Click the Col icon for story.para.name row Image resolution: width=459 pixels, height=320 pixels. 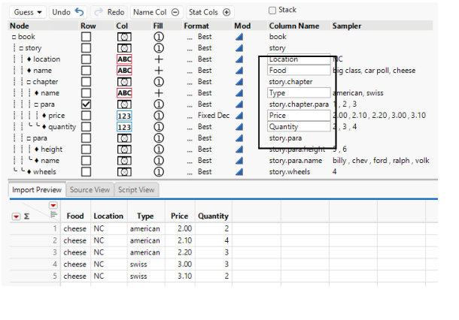click(124, 161)
